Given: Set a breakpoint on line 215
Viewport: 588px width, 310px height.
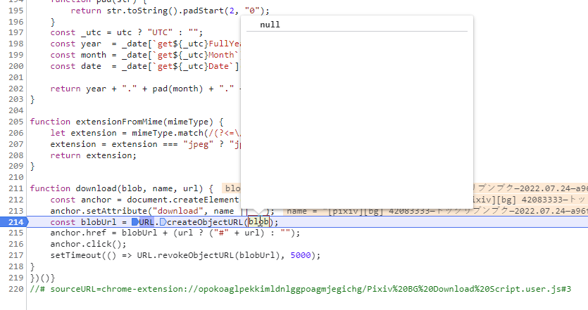Looking at the screenshot, I should pyautogui.click(x=15, y=233).
